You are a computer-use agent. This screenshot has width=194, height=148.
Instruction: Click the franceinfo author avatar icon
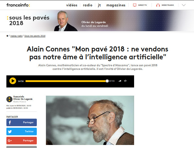tap(9, 99)
